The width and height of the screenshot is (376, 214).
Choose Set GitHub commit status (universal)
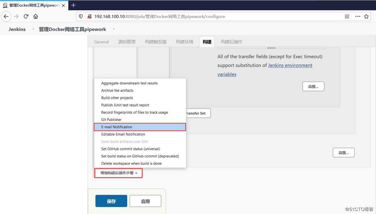[x=140, y=149]
